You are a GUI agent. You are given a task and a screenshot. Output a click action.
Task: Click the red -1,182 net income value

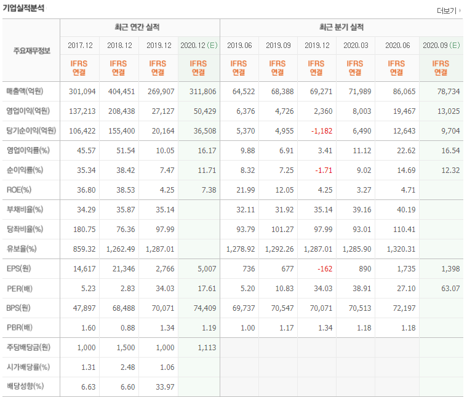[322, 131]
